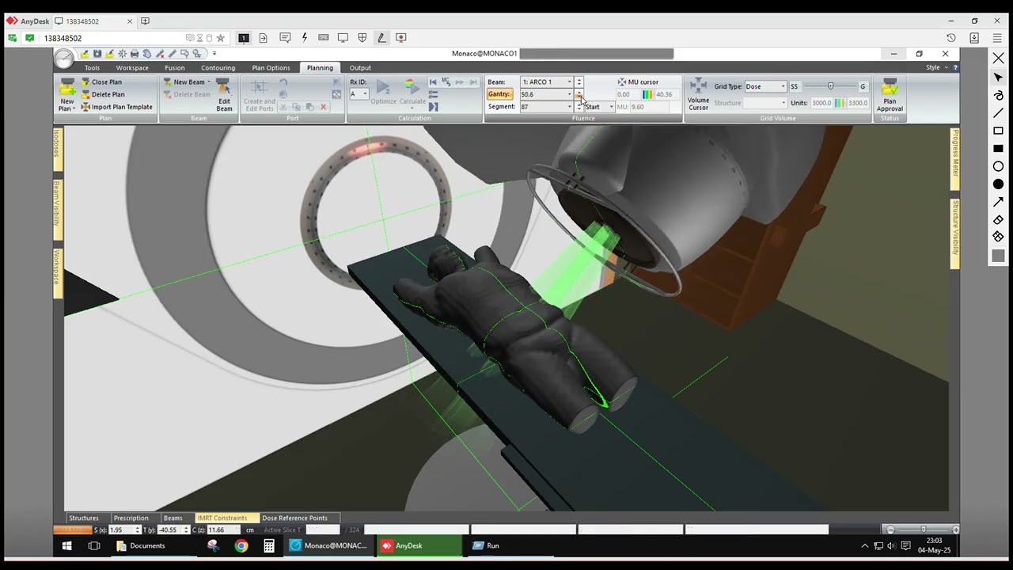Open the Calculator from the taskbar

click(269, 545)
